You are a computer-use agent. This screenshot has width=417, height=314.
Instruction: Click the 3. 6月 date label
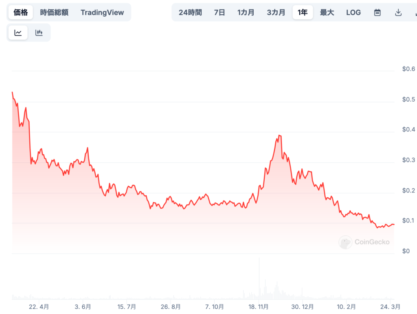[x=83, y=307]
